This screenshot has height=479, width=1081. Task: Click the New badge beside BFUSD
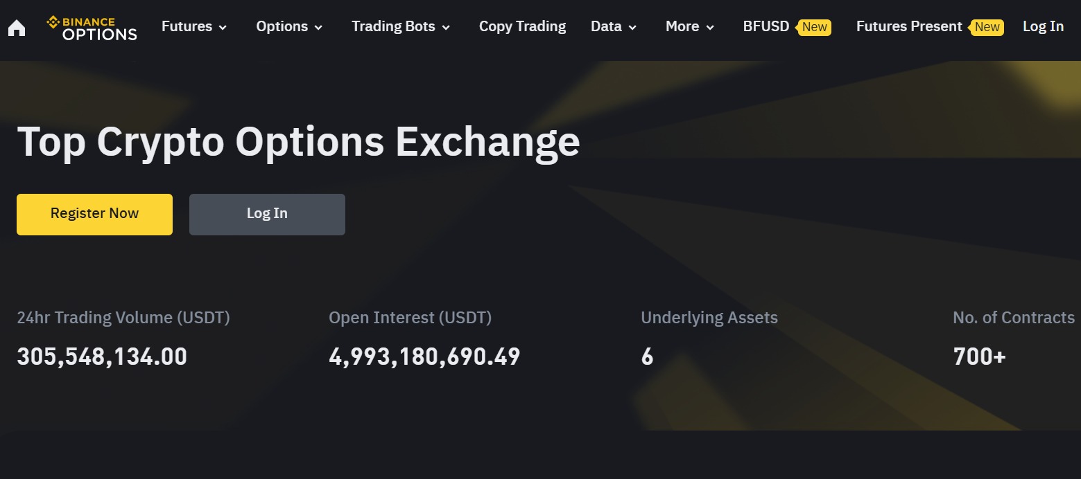point(814,27)
